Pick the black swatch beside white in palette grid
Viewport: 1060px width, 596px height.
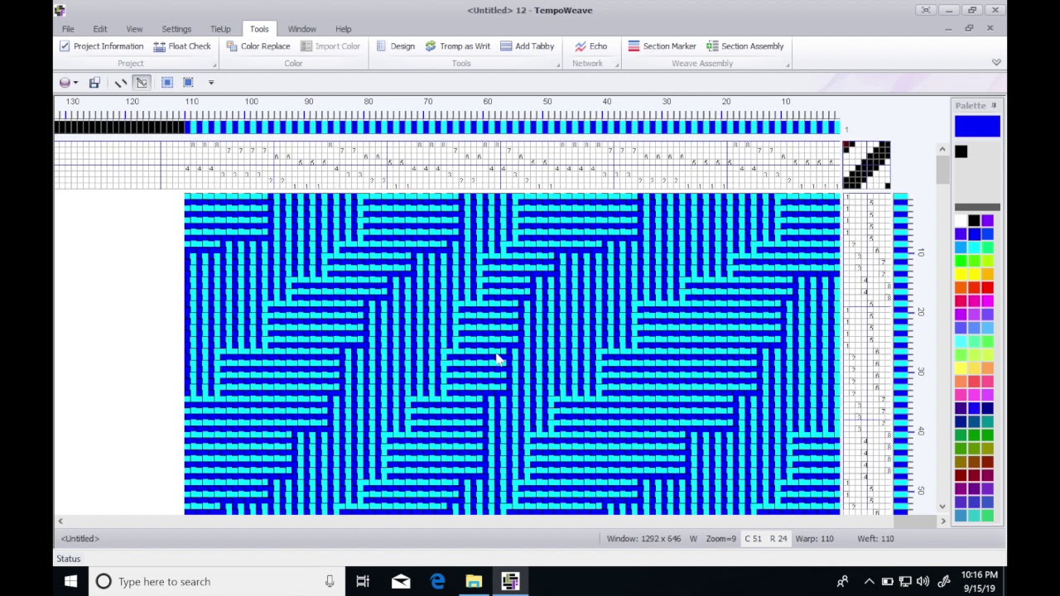coord(974,220)
